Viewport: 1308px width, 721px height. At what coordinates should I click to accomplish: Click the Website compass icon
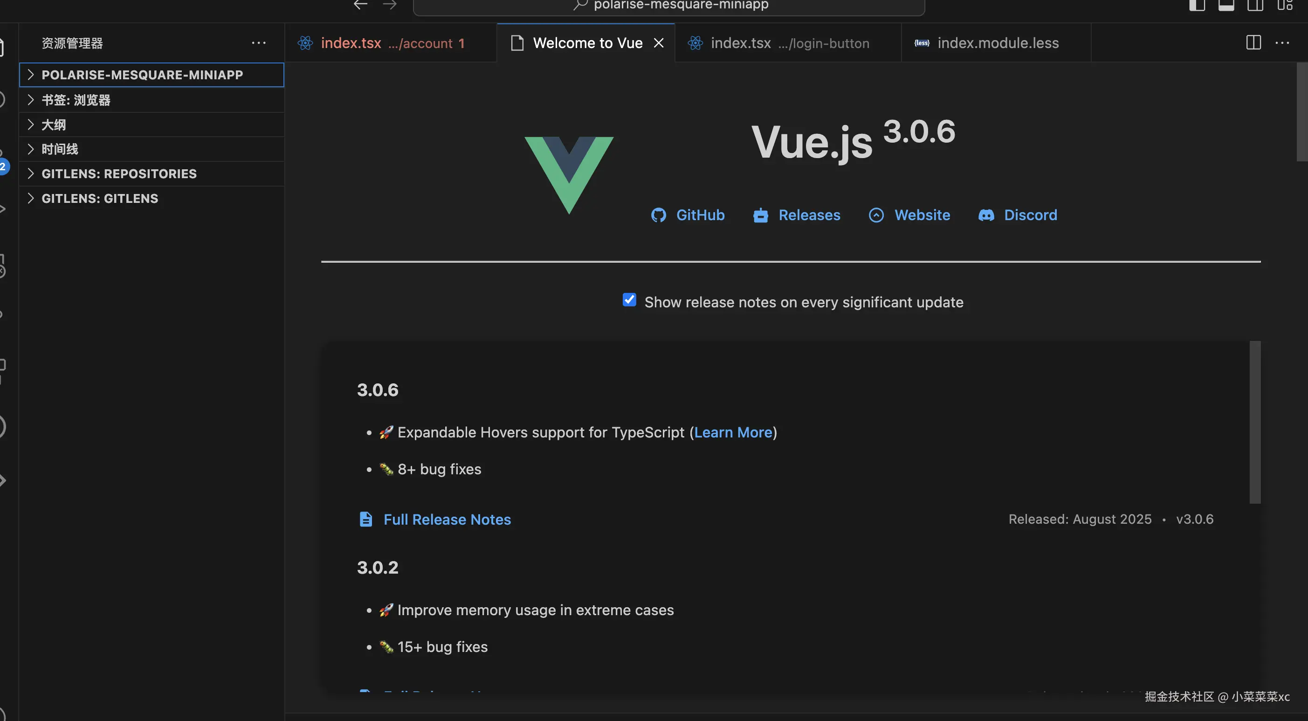pyautogui.click(x=876, y=215)
